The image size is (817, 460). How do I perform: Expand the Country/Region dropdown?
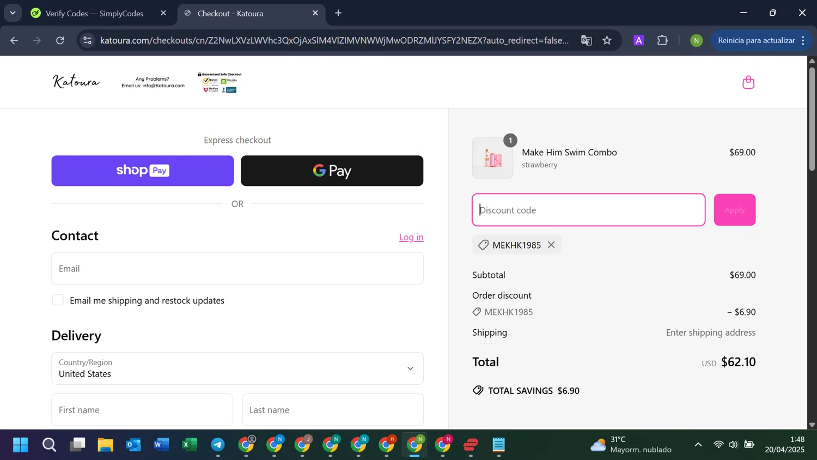[x=237, y=368]
